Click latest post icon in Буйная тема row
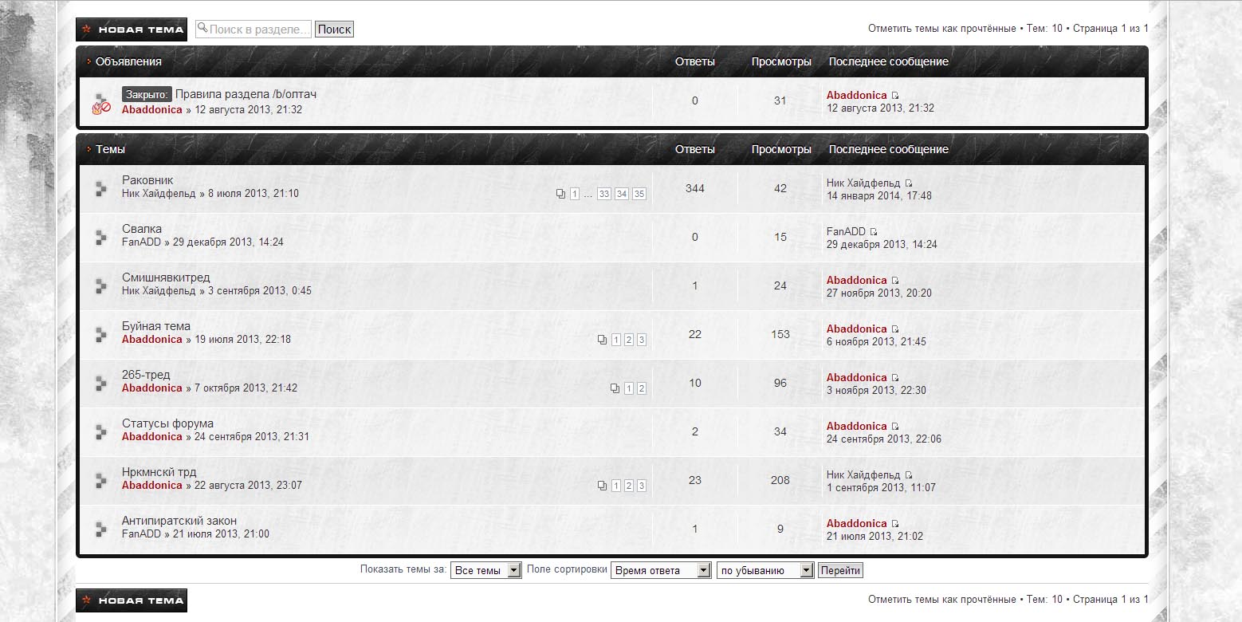Viewport: 1242px width, 622px height. pos(895,329)
